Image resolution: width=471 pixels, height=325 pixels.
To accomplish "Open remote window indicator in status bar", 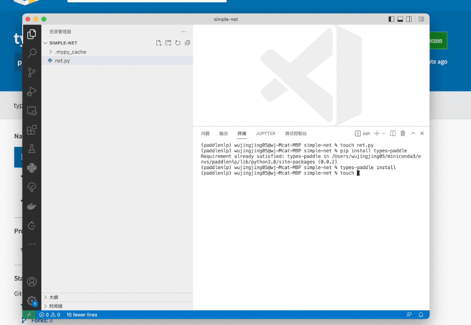I will pos(29,315).
